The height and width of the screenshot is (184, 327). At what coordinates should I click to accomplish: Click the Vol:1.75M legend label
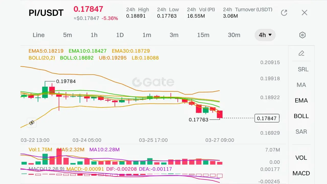tap(40, 149)
